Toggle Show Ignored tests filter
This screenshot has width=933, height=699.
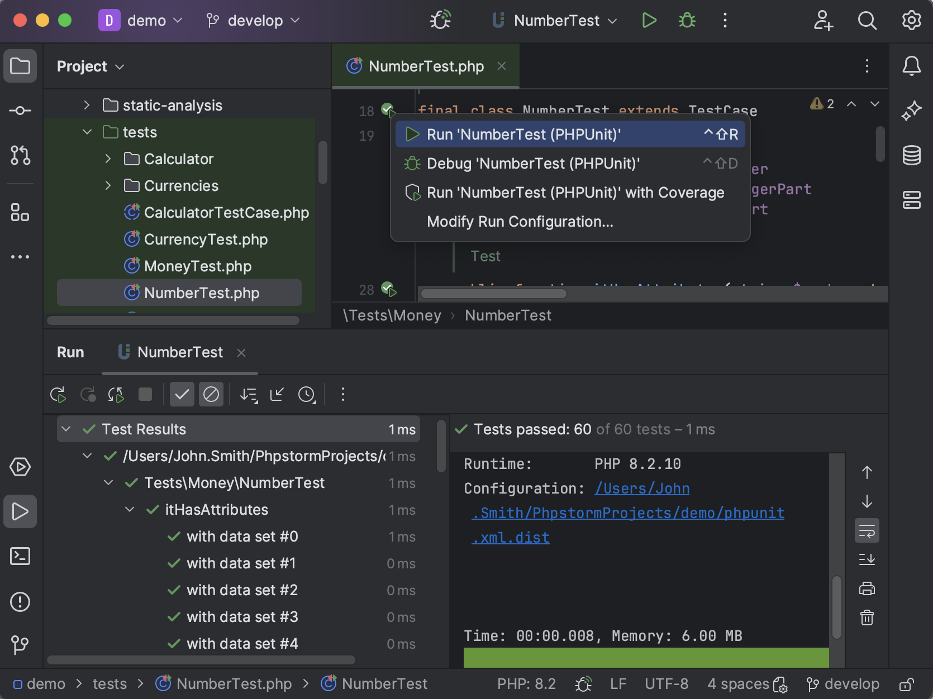click(211, 394)
